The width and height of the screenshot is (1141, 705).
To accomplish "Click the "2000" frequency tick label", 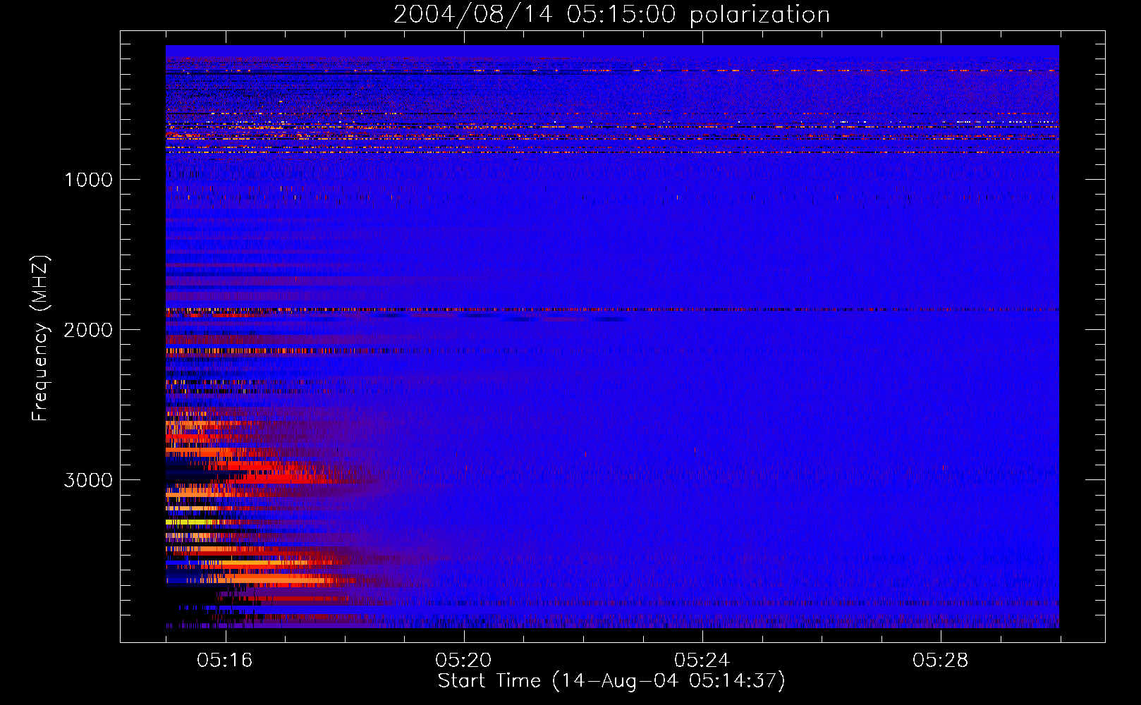I will pos(88,330).
